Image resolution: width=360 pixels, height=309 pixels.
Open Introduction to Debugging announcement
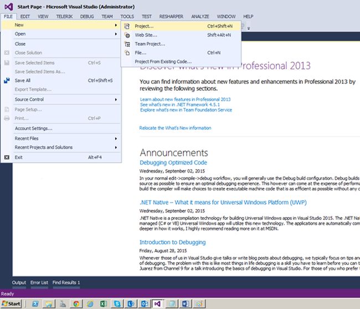tap(172, 242)
